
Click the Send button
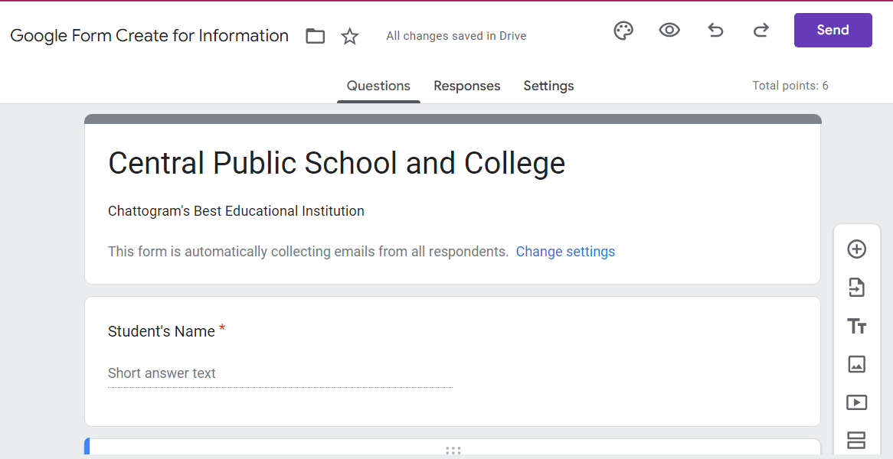832,30
